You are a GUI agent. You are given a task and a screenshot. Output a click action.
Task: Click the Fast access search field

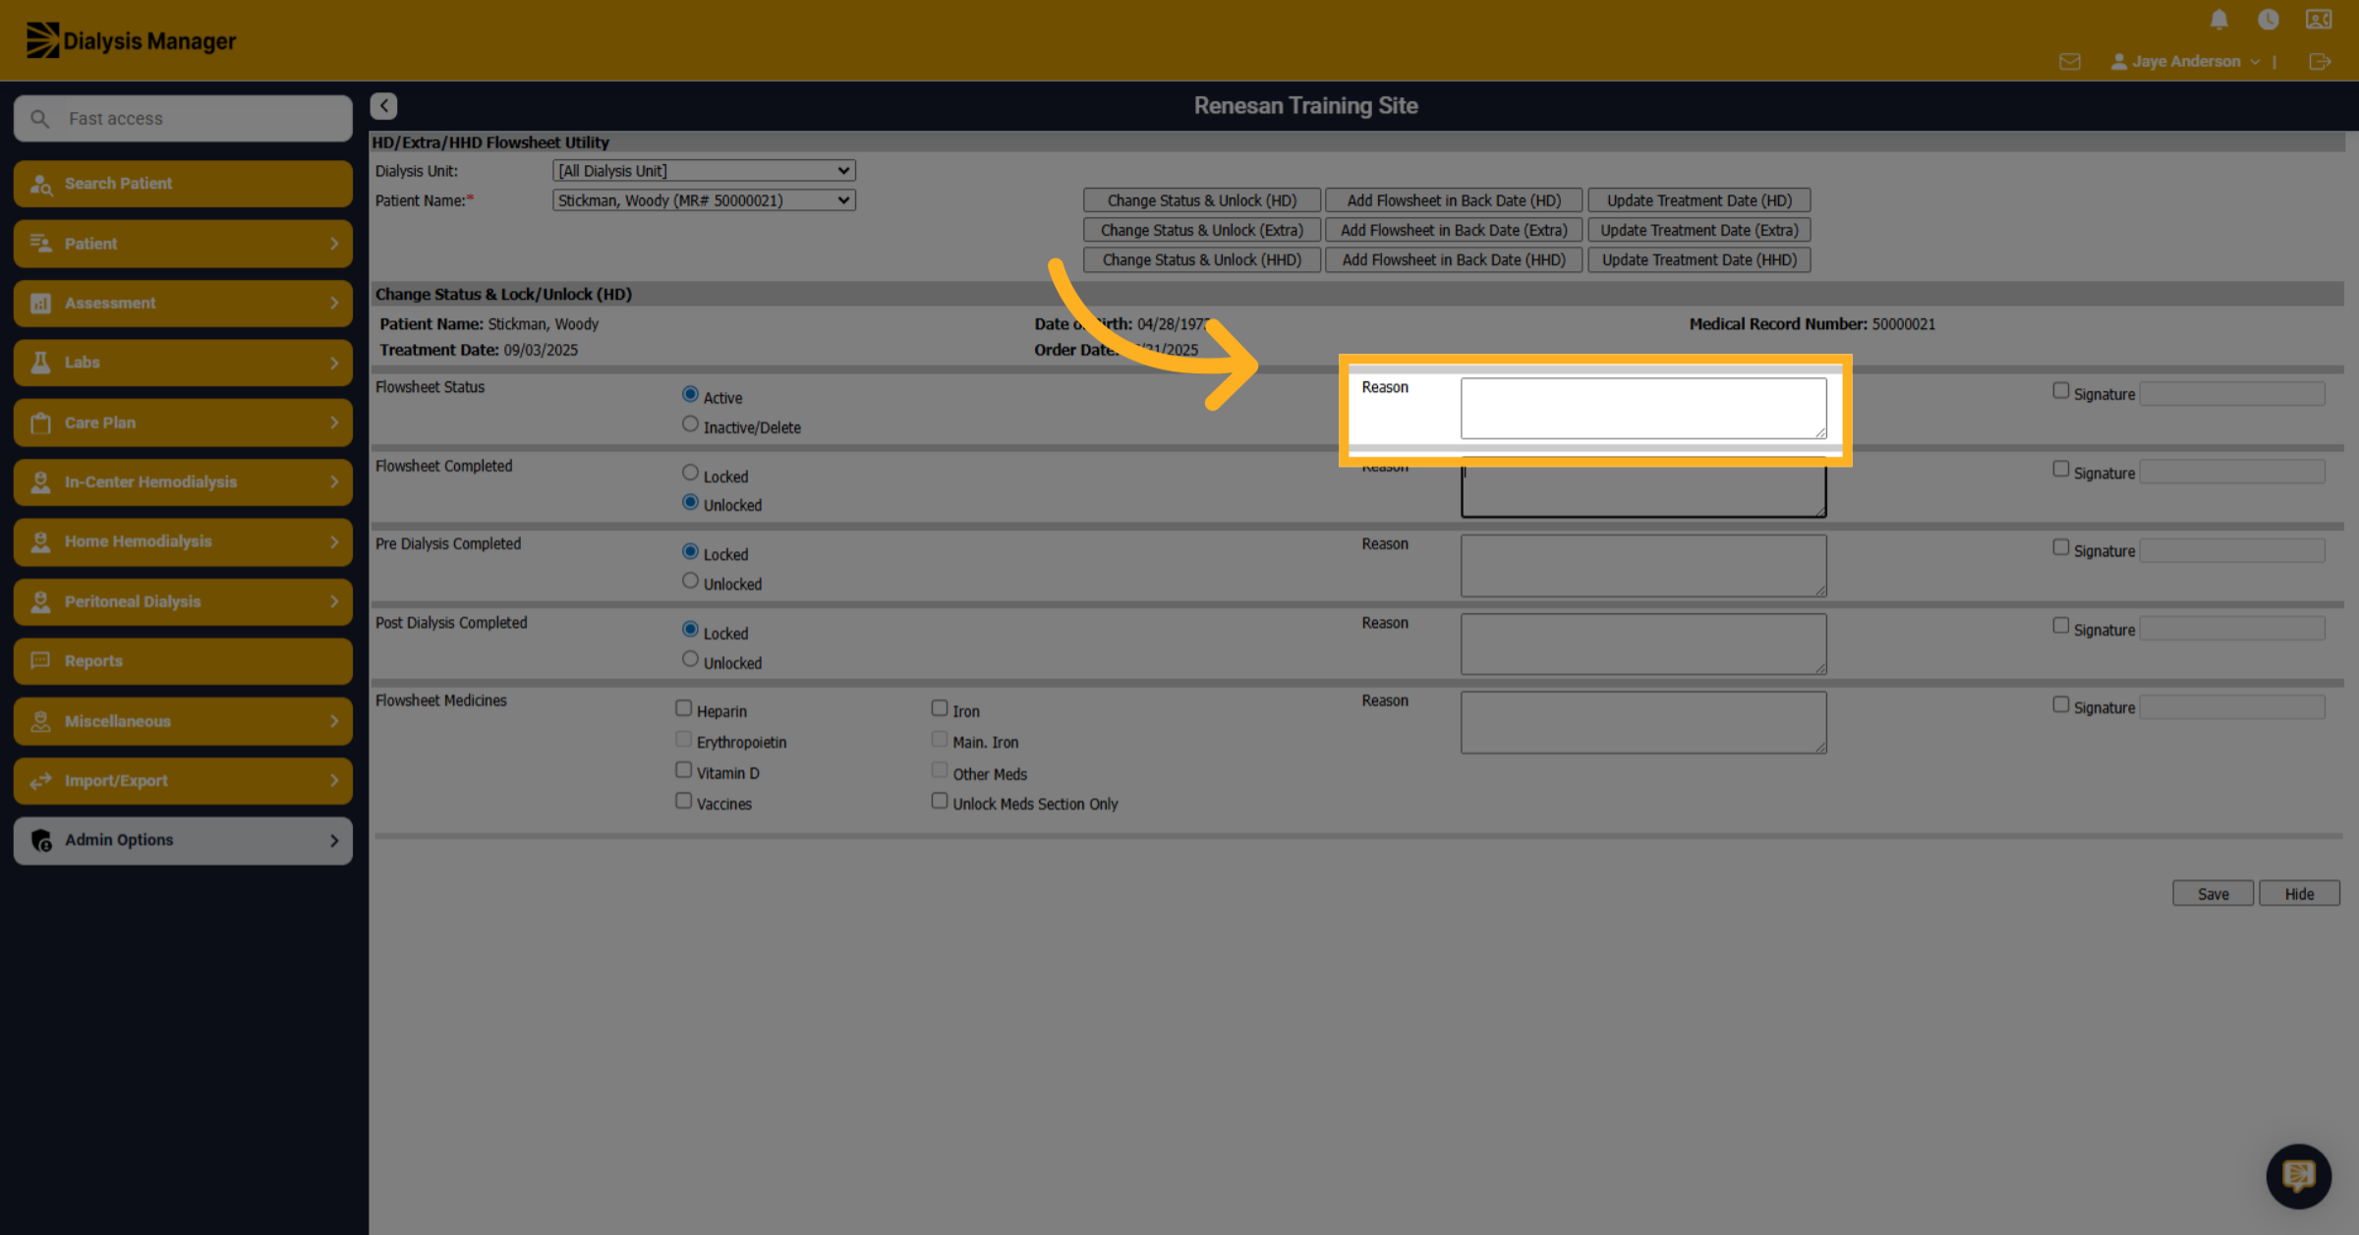(183, 119)
